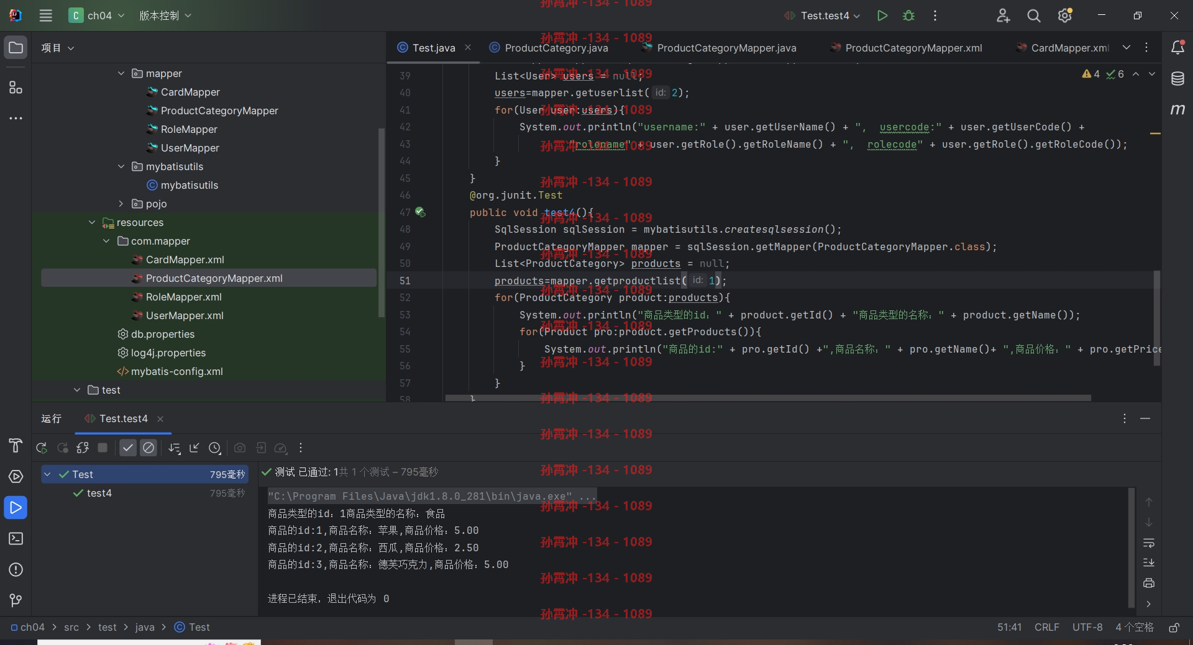Screen dimensions: 1193x645
Task: Open the code with me user icon
Action: point(1003,16)
